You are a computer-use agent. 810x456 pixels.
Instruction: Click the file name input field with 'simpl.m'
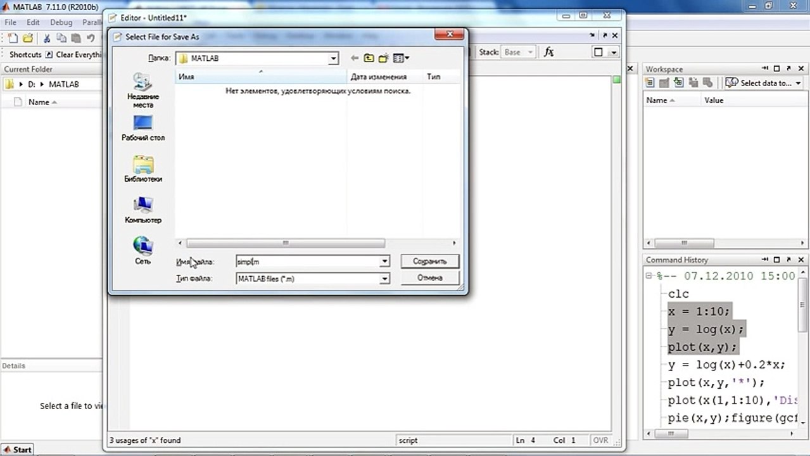click(308, 262)
